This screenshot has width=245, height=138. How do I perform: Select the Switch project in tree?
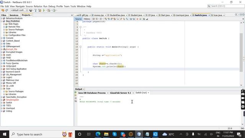[9, 103]
